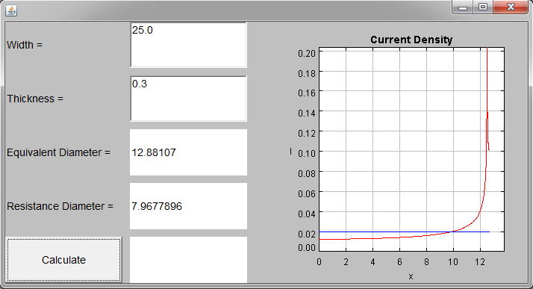533x289 pixels.
Task: Click the Width = label
Action: click(25, 45)
